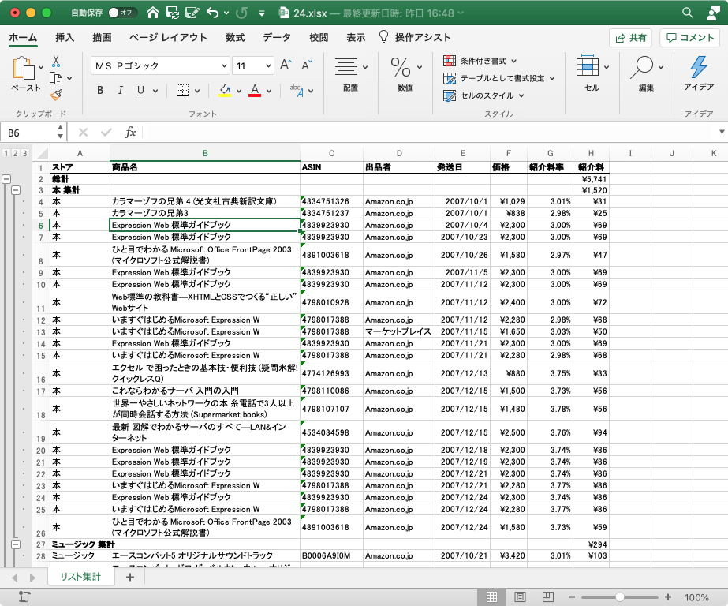Viewport: 728px width, 606px height.
Task: Switch to the Data (データ) ribbon tab
Action: [x=276, y=37]
